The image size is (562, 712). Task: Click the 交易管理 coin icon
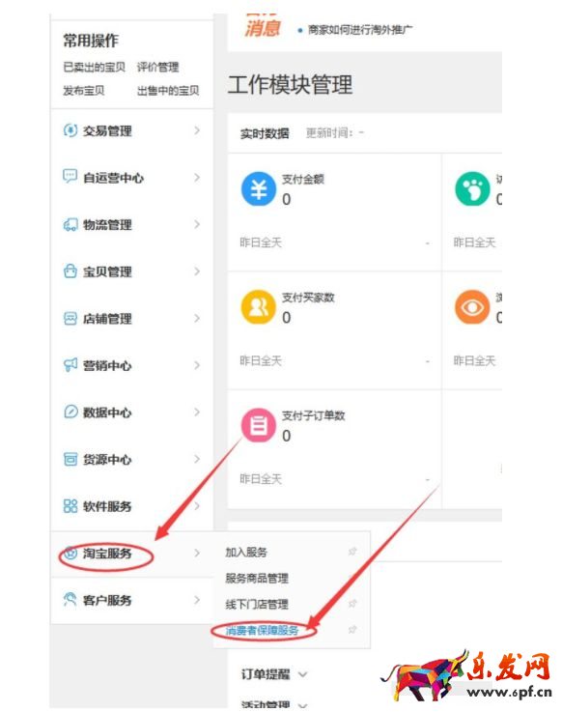point(70,130)
